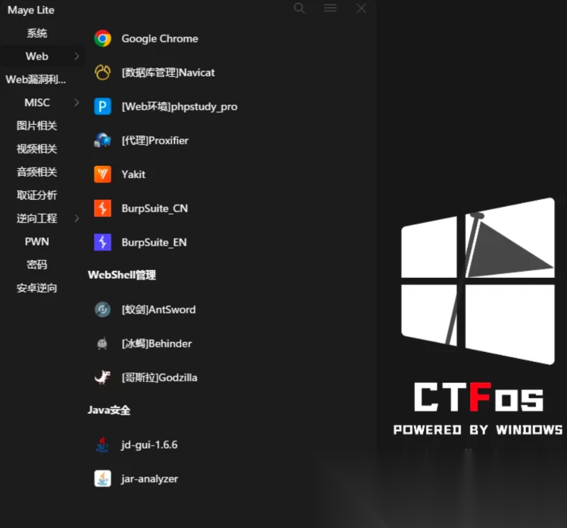Select the 系统 category
The image size is (567, 528).
pyautogui.click(x=37, y=33)
